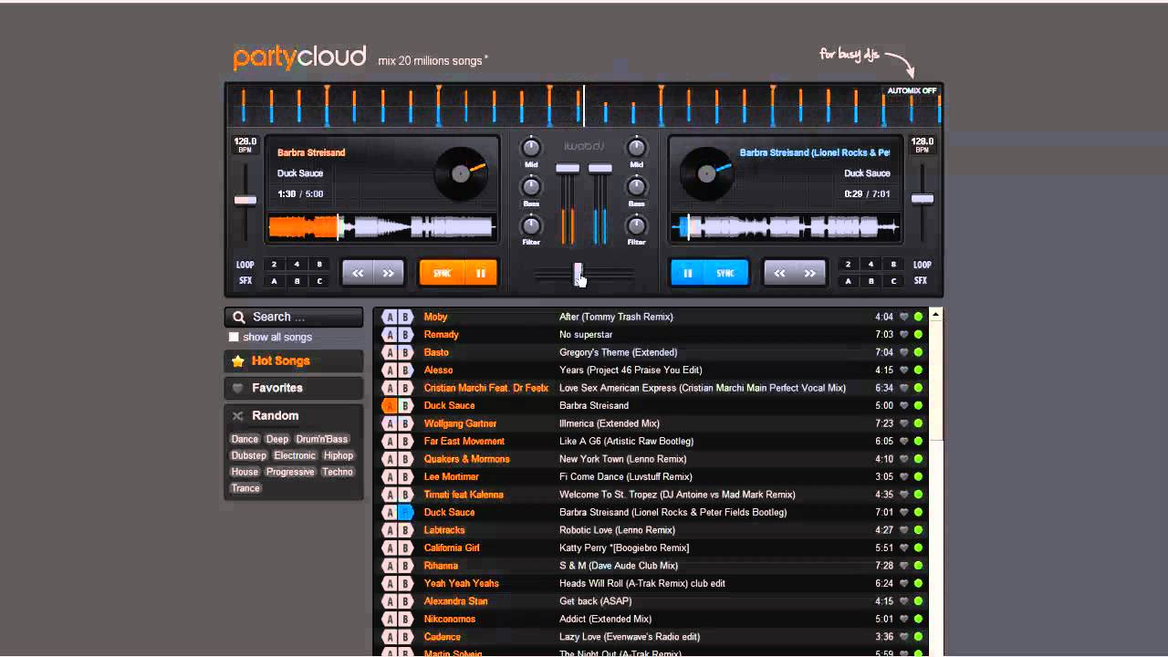Click the search magnifier icon
Image resolution: width=1168 pixels, height=657 pixels.
coord(239,318)
